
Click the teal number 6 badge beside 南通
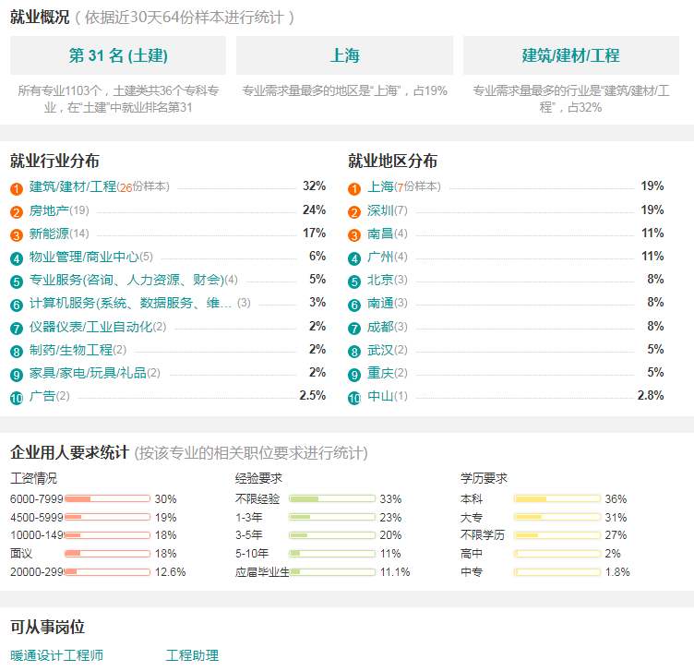click(x=354, y=306)
